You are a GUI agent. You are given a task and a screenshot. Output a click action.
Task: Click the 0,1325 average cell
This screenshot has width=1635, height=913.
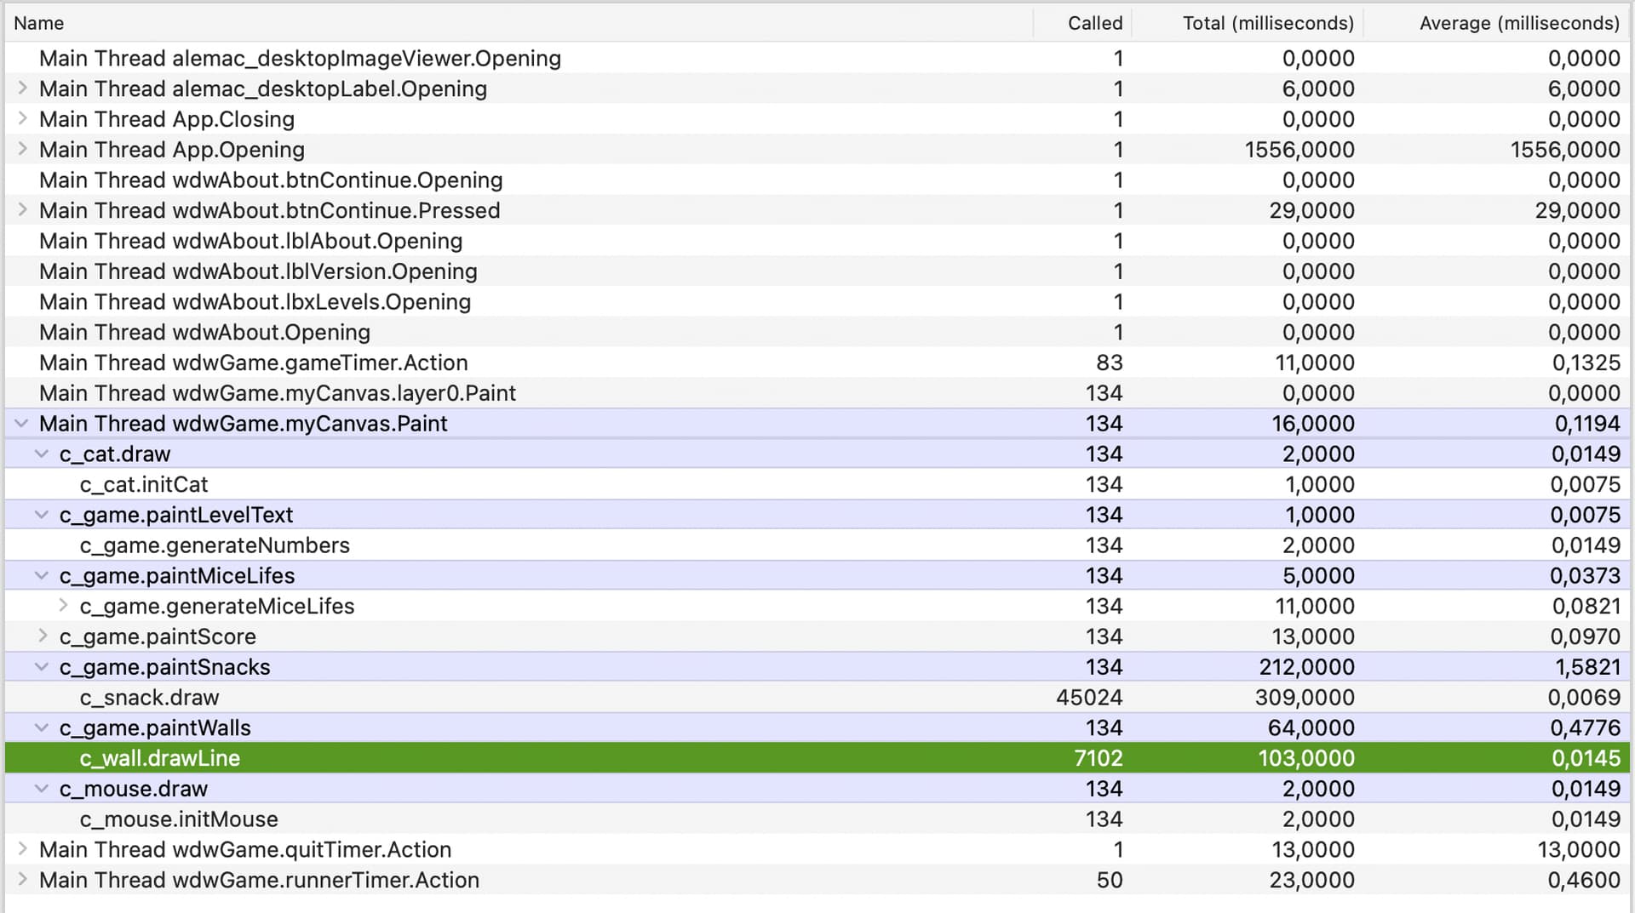[x=1586, y=362]
